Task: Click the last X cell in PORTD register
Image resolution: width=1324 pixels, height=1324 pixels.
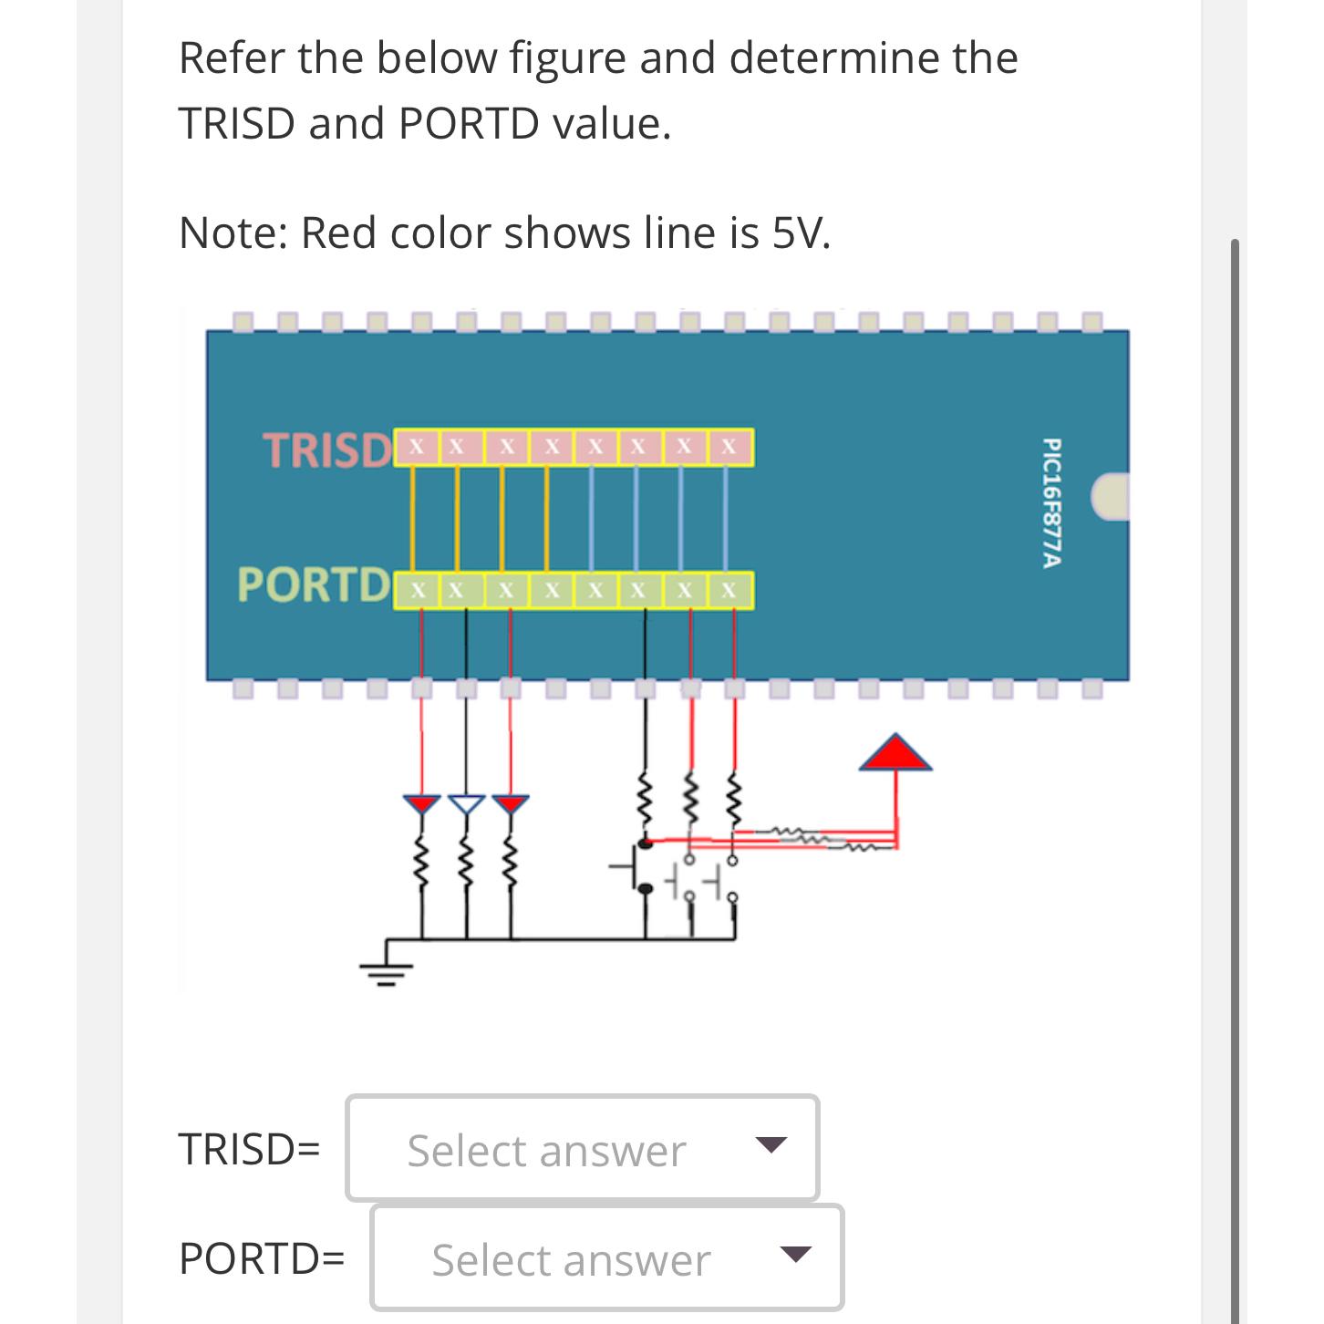Action: pos(728,591)
